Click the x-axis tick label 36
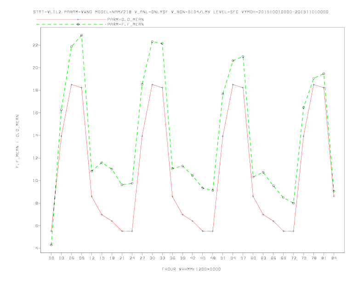Viewport: 364px width, 281px height. tap(172, 258)
